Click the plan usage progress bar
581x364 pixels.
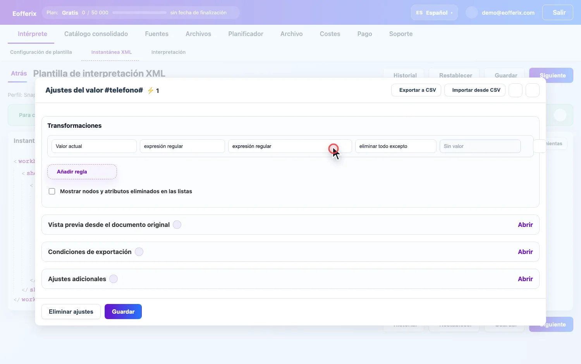pyautogui.click(x=139, y=13)
